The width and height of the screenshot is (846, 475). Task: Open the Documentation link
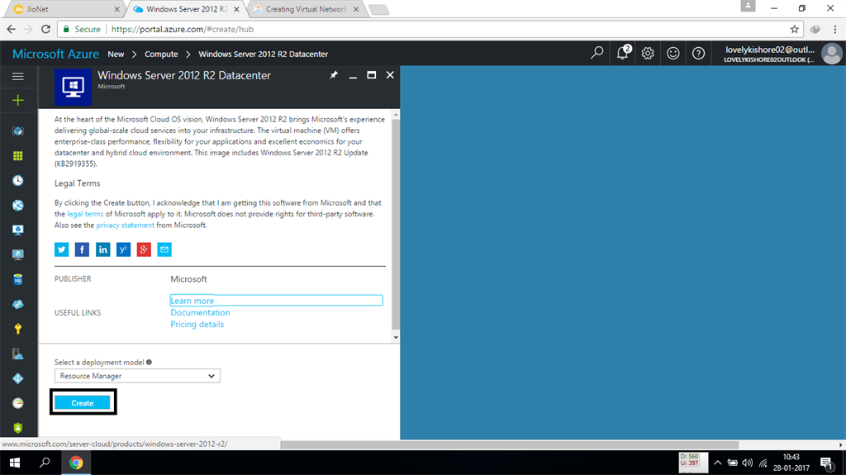pos(200,312)
